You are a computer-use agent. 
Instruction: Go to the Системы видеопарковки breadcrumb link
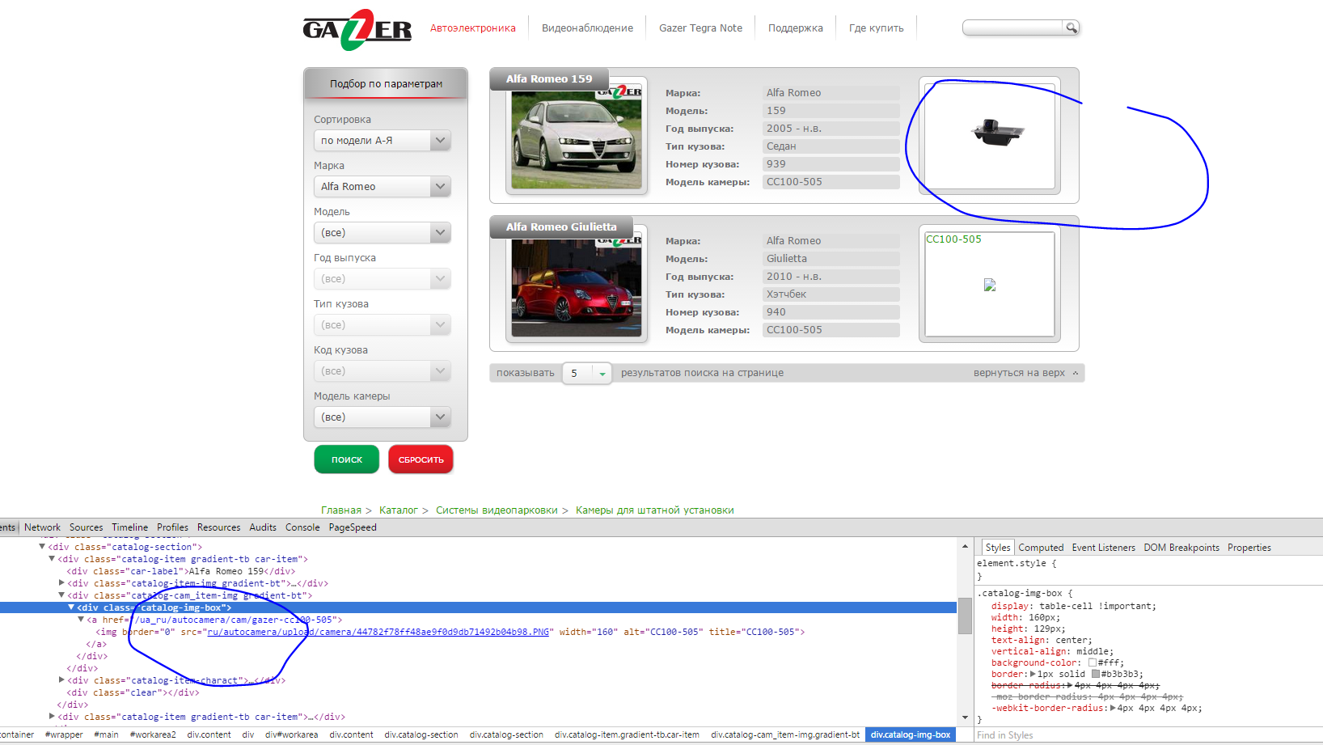coord(497,510)
